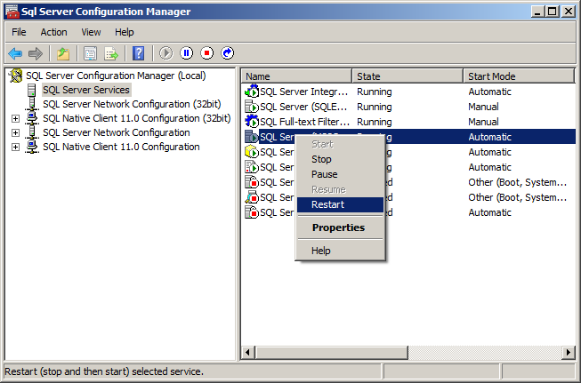Click the icon of the highlighted SQL Server service
The width and height of the screenshot is (581, 383).
point(252,137)
